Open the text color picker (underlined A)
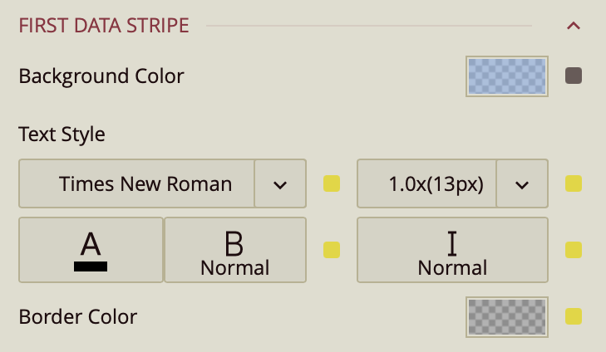 click(x=91, y=250)
